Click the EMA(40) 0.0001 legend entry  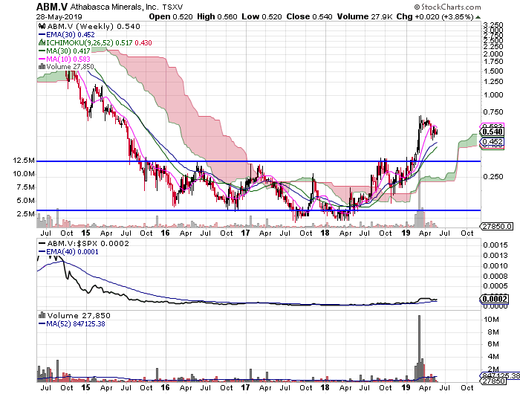click(x=68, y=251)
